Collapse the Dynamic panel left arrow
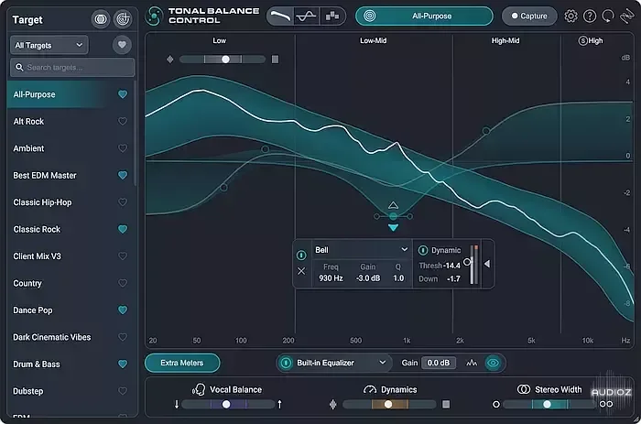The height and width of the screenshot is (424, 641). click(487, 264)
